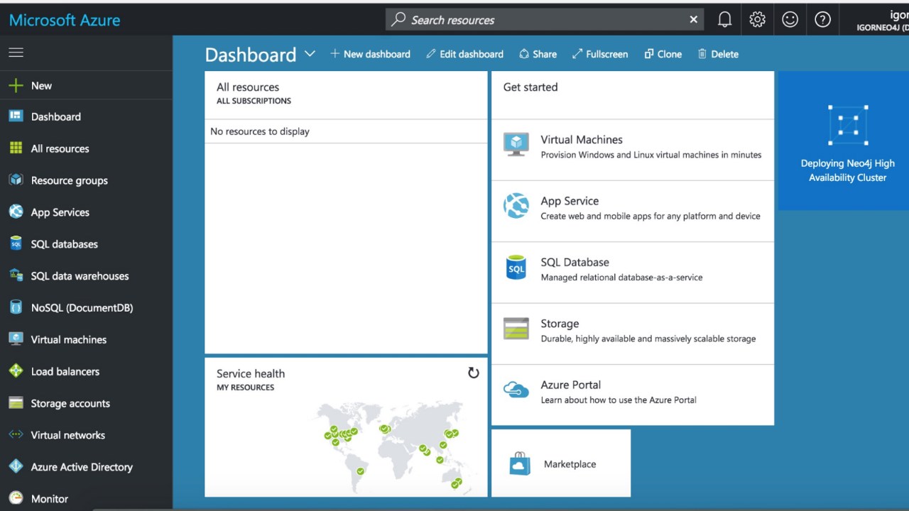The image size is (909, 511).
Task: Open the App Service get started link
Action: [x=632, y=211]
